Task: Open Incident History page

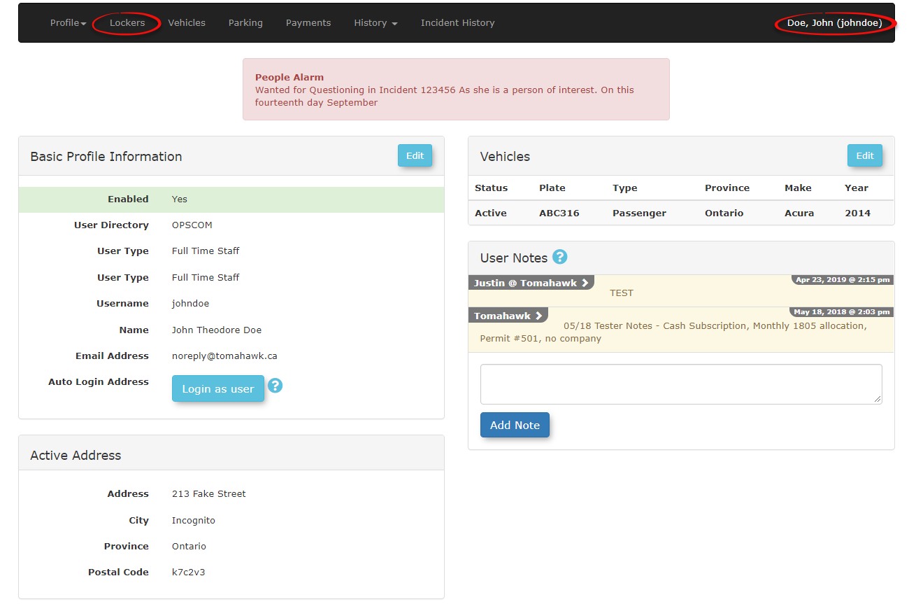Action: (457, 23)
